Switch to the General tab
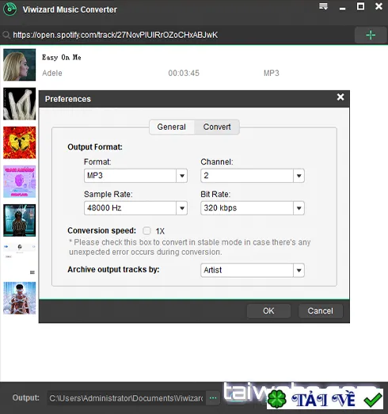Viewport: 388px width, 414px height. [172, 127]
